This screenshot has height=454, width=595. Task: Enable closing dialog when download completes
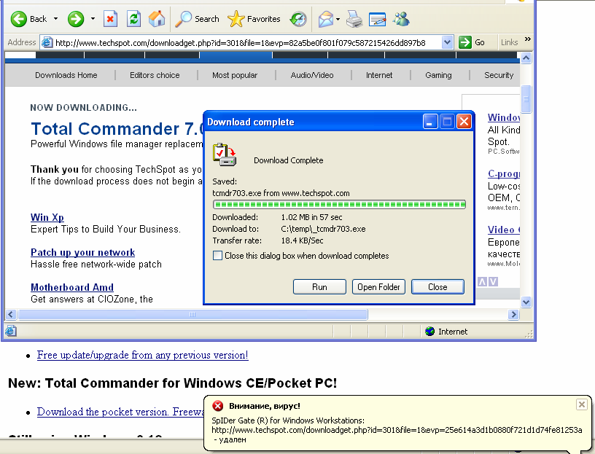click(217, 256)
